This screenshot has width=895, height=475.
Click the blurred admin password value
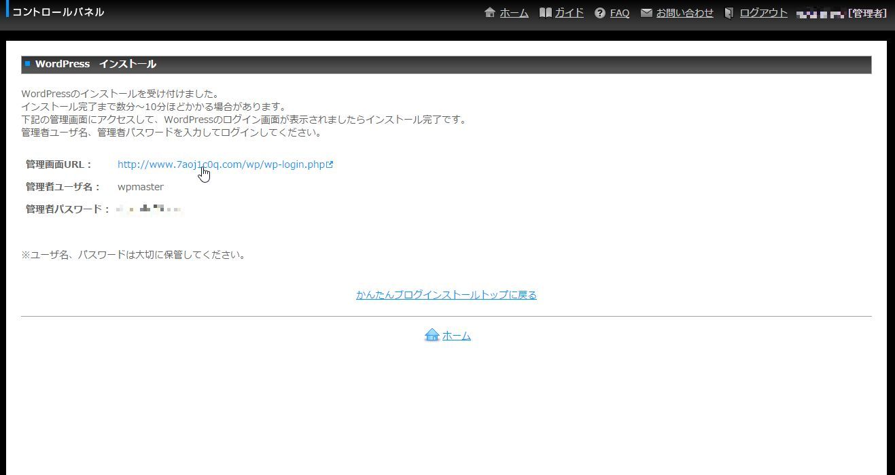coord(149,209)
